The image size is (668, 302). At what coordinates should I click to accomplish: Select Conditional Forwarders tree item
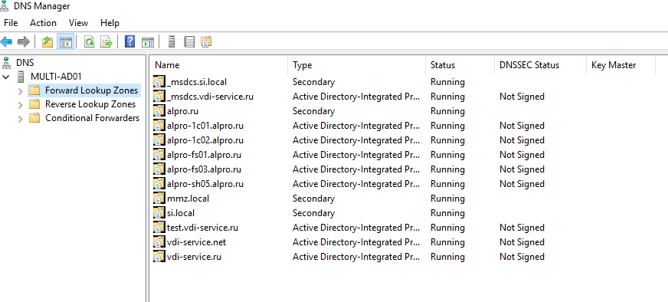tap(93, 118)
